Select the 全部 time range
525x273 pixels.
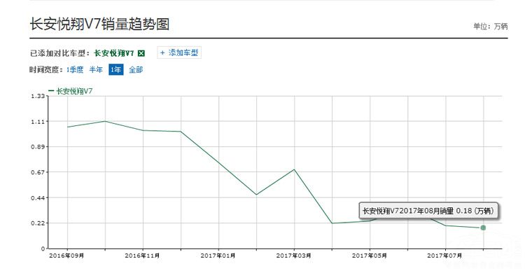click(x=136, y=70)
